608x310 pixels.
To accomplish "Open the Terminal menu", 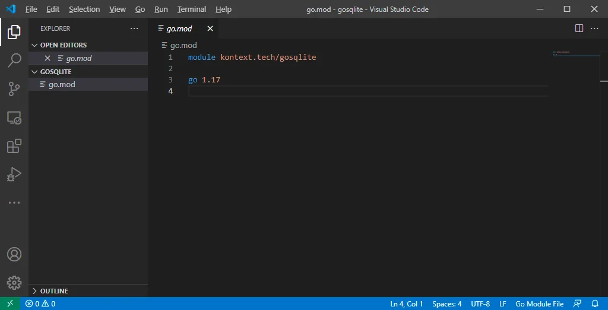I will 192,9.
